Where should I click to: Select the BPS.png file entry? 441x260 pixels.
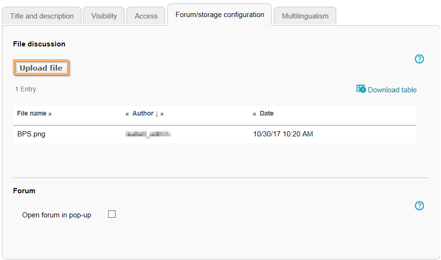pyautogui.click(x=31, y=134)
